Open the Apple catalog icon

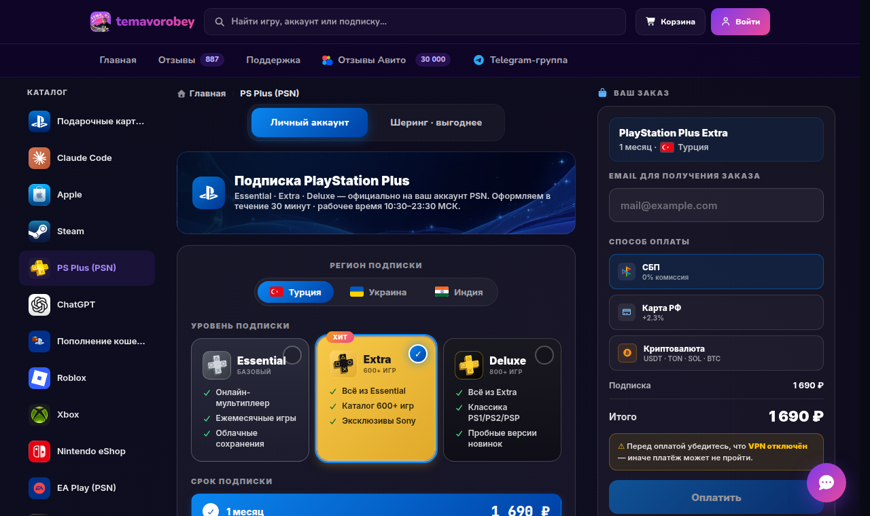39,195
